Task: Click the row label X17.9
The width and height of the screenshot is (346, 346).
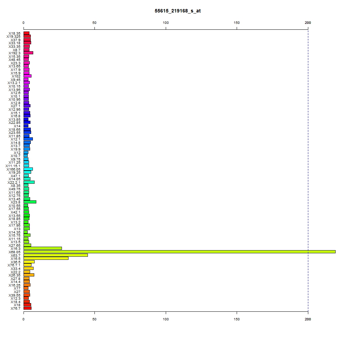Action: click(x=16, y=70)
